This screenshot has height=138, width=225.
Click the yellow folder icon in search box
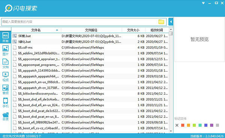click(161, 22)
